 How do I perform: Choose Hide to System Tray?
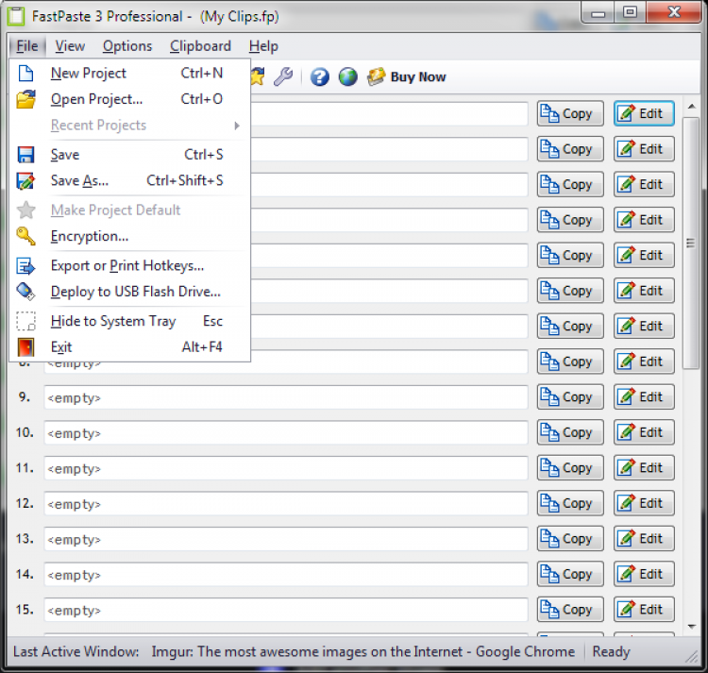(129, 321)
